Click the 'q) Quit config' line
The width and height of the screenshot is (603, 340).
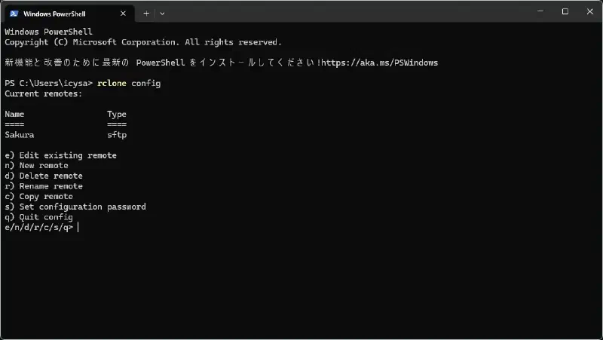coord(39,217)
